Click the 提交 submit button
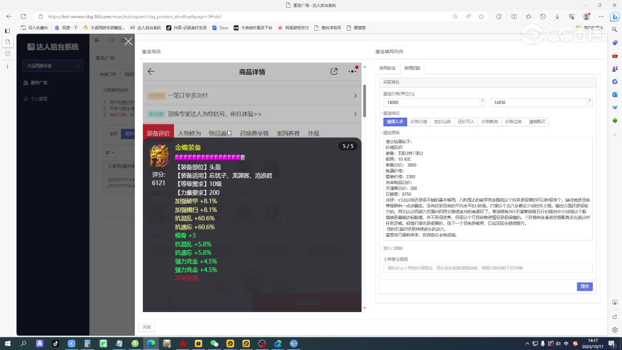This screenshot has width=622, height=350. pyautogui.click(x=585, y=286)
